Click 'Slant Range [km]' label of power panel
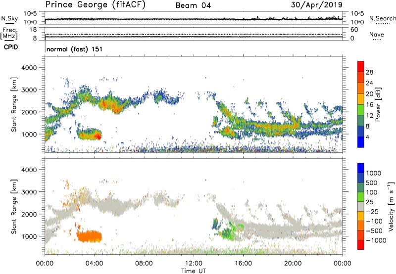396x274 pixels. (14, 104)
